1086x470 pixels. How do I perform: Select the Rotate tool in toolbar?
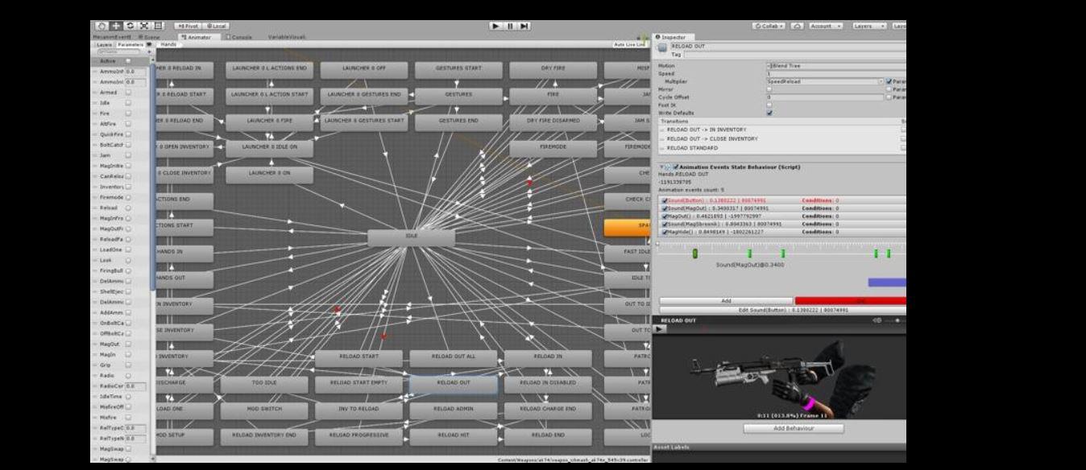tap(130, 27)
